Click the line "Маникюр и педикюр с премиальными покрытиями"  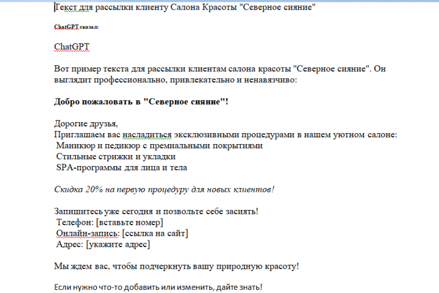(x=159, y=145)
